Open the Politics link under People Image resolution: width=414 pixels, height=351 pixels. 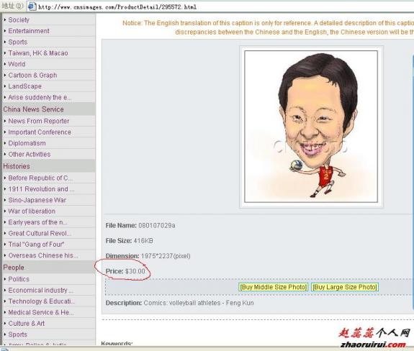[x=19, y=279]
